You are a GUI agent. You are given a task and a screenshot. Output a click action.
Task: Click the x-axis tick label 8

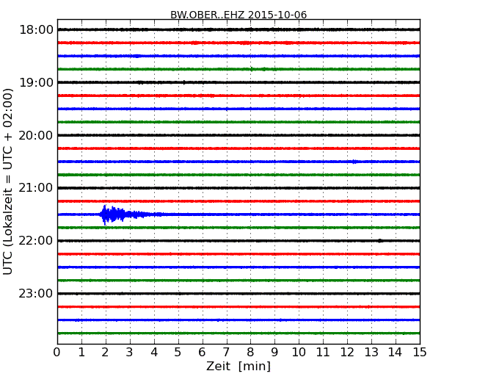(x=250, y=353)
